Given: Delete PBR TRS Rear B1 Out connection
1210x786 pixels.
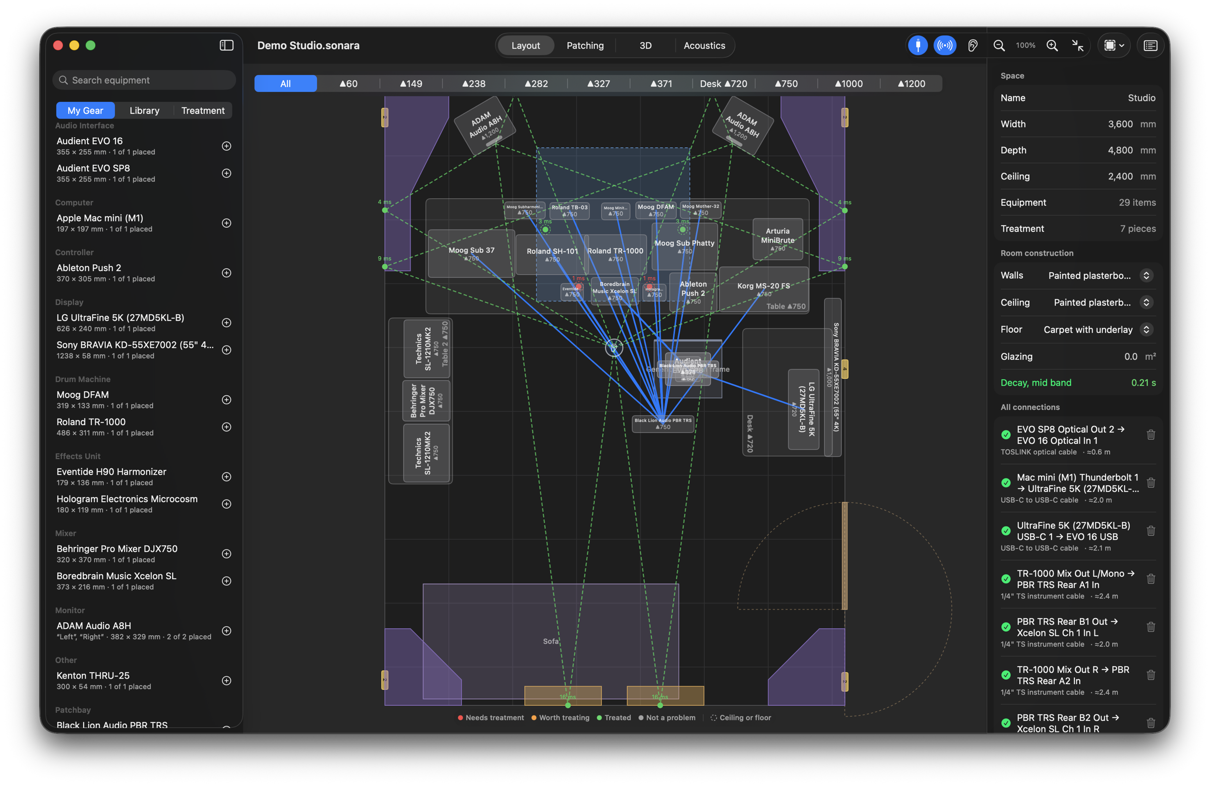Looking at the screenshot, I should (1151, 627).
